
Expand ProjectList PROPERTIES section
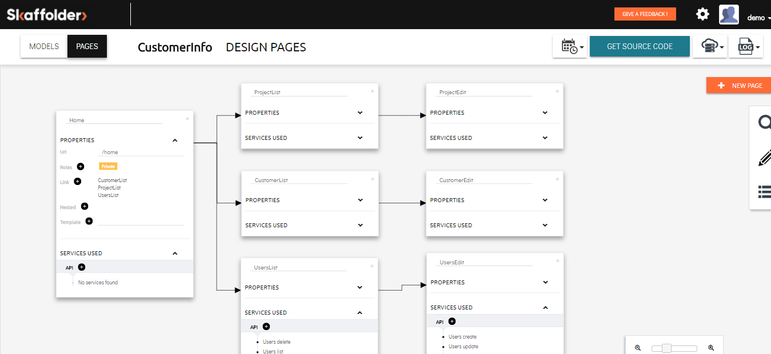(360, 112)
